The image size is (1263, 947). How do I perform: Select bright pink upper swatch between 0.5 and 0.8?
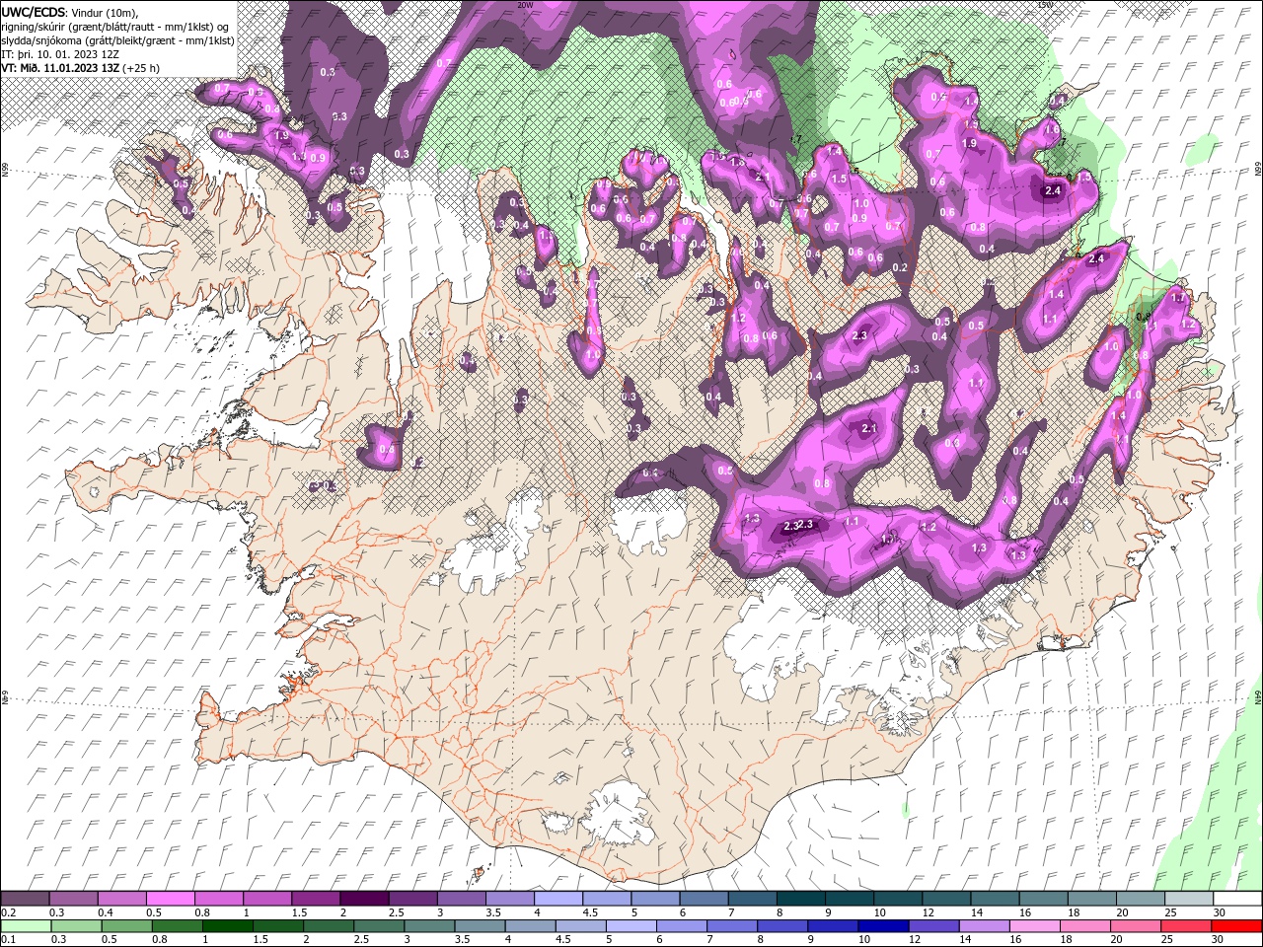click(x=170, y=899)
